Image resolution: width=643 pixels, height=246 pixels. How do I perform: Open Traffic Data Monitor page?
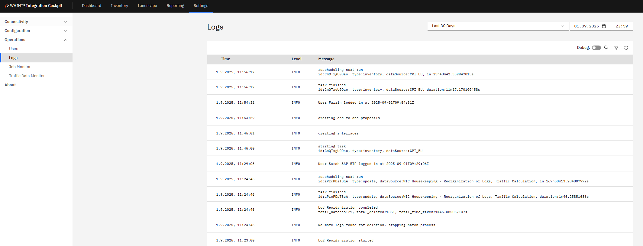coord(27,76)
